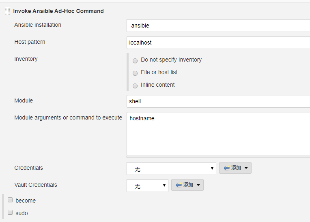This screenshot has width=310, height=222.
Task: Click the key icon on the Vault Credentials 添加 button
Action: click(179, 185)
